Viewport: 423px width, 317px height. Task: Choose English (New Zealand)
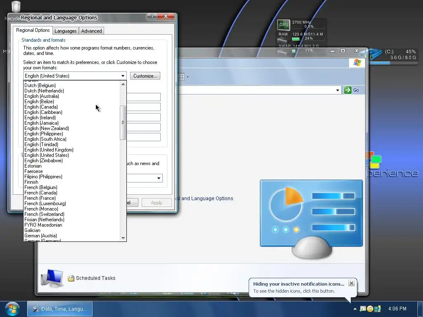tap(72, 128)
